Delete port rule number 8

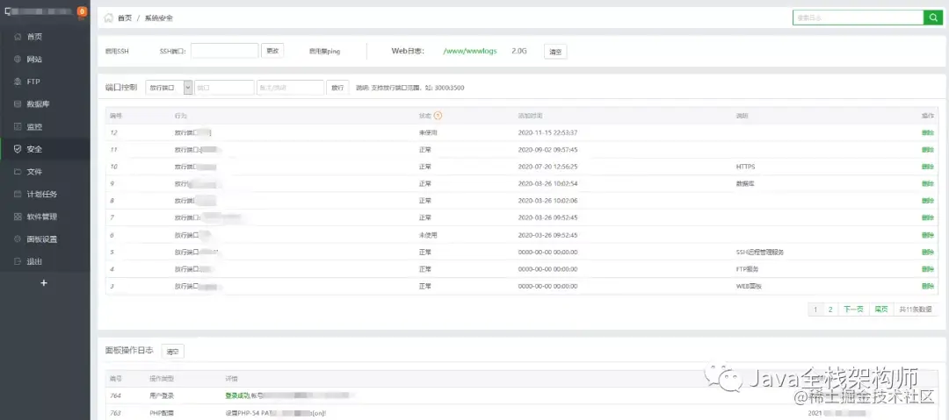coord(927,201)
